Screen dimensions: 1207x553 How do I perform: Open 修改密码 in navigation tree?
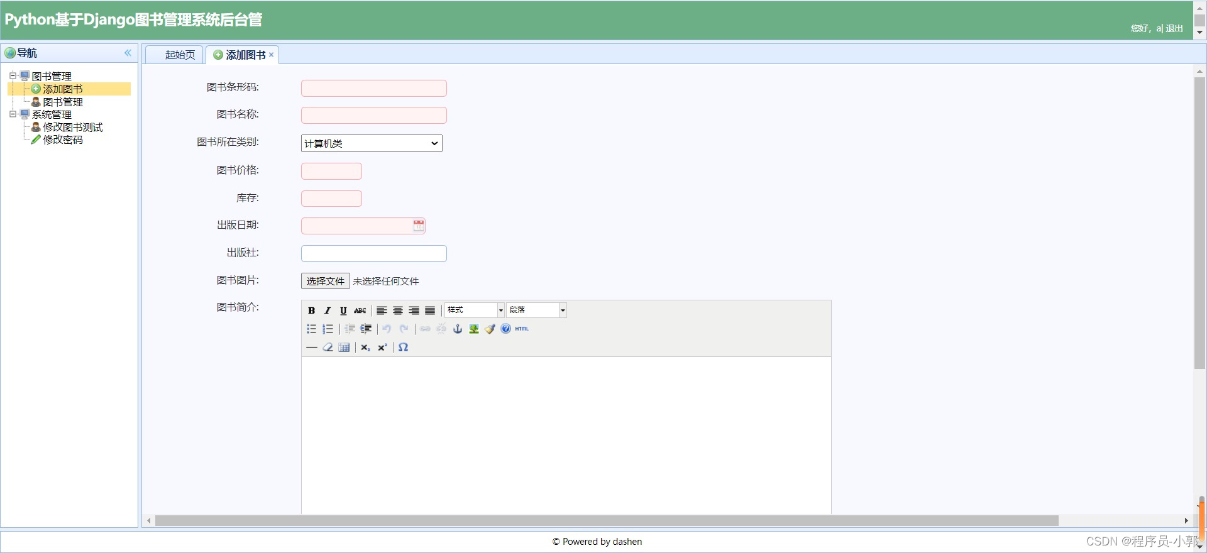[x=63, y=140]
